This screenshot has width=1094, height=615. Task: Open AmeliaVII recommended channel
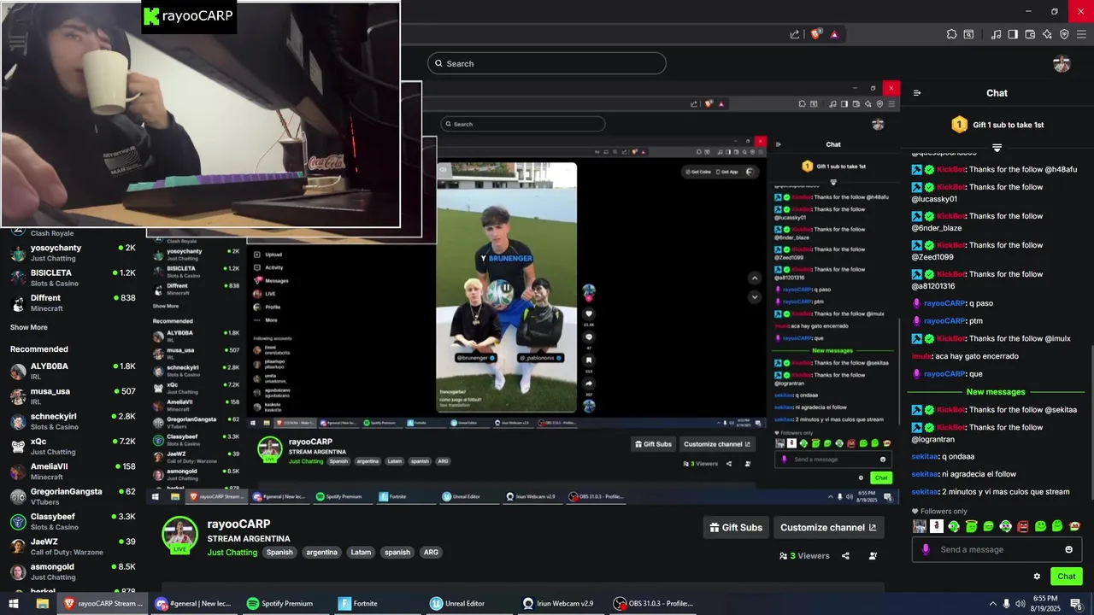[x=73, y=471]
